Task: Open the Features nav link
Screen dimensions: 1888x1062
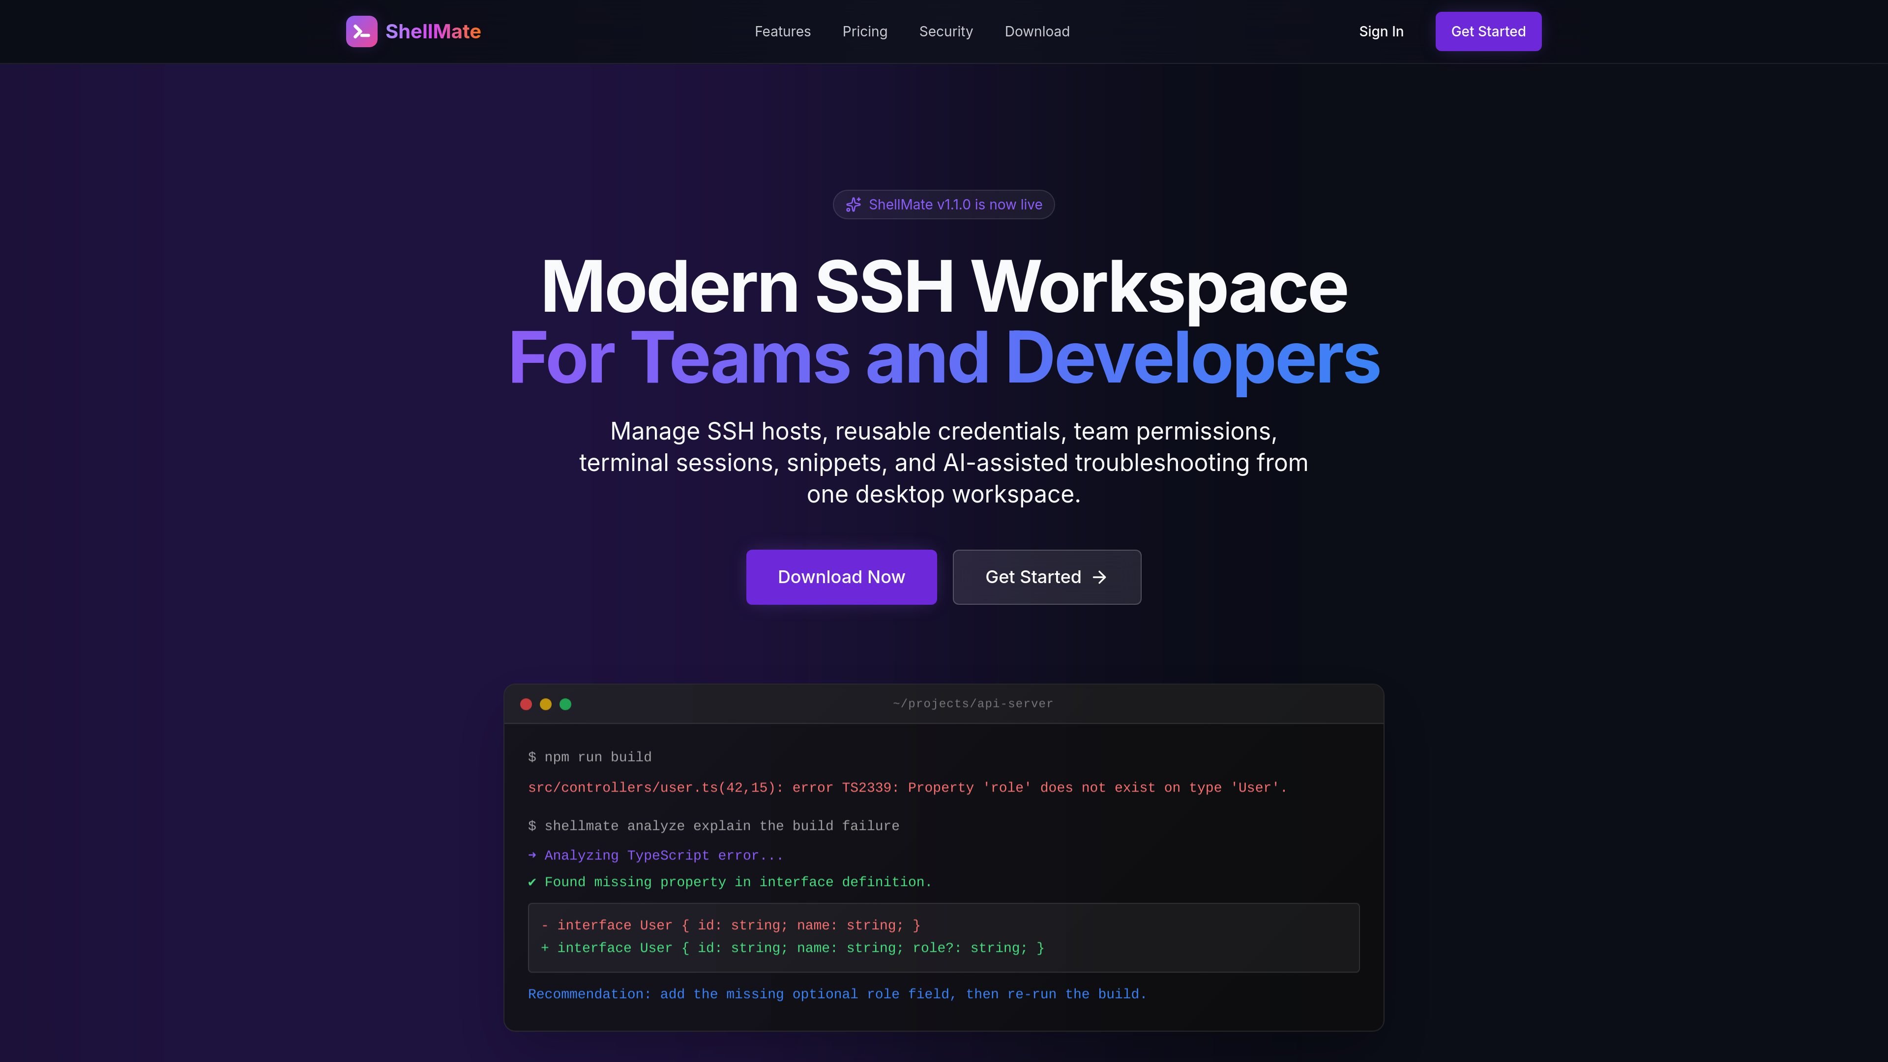Action: click(783, 31)
